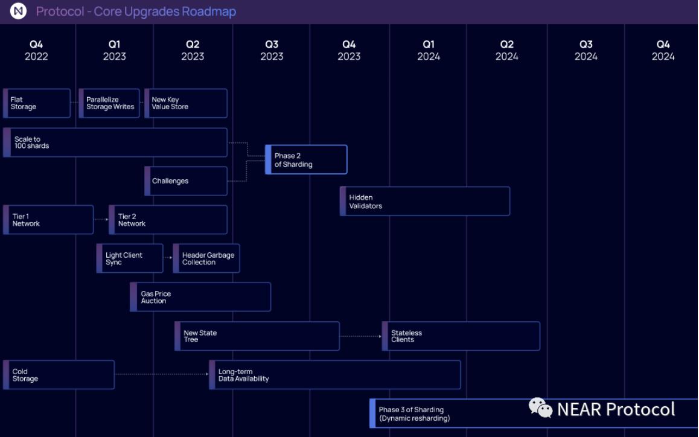Click the WeChat icon beside NEAR Protocol
699x437 pixels.
540,409
